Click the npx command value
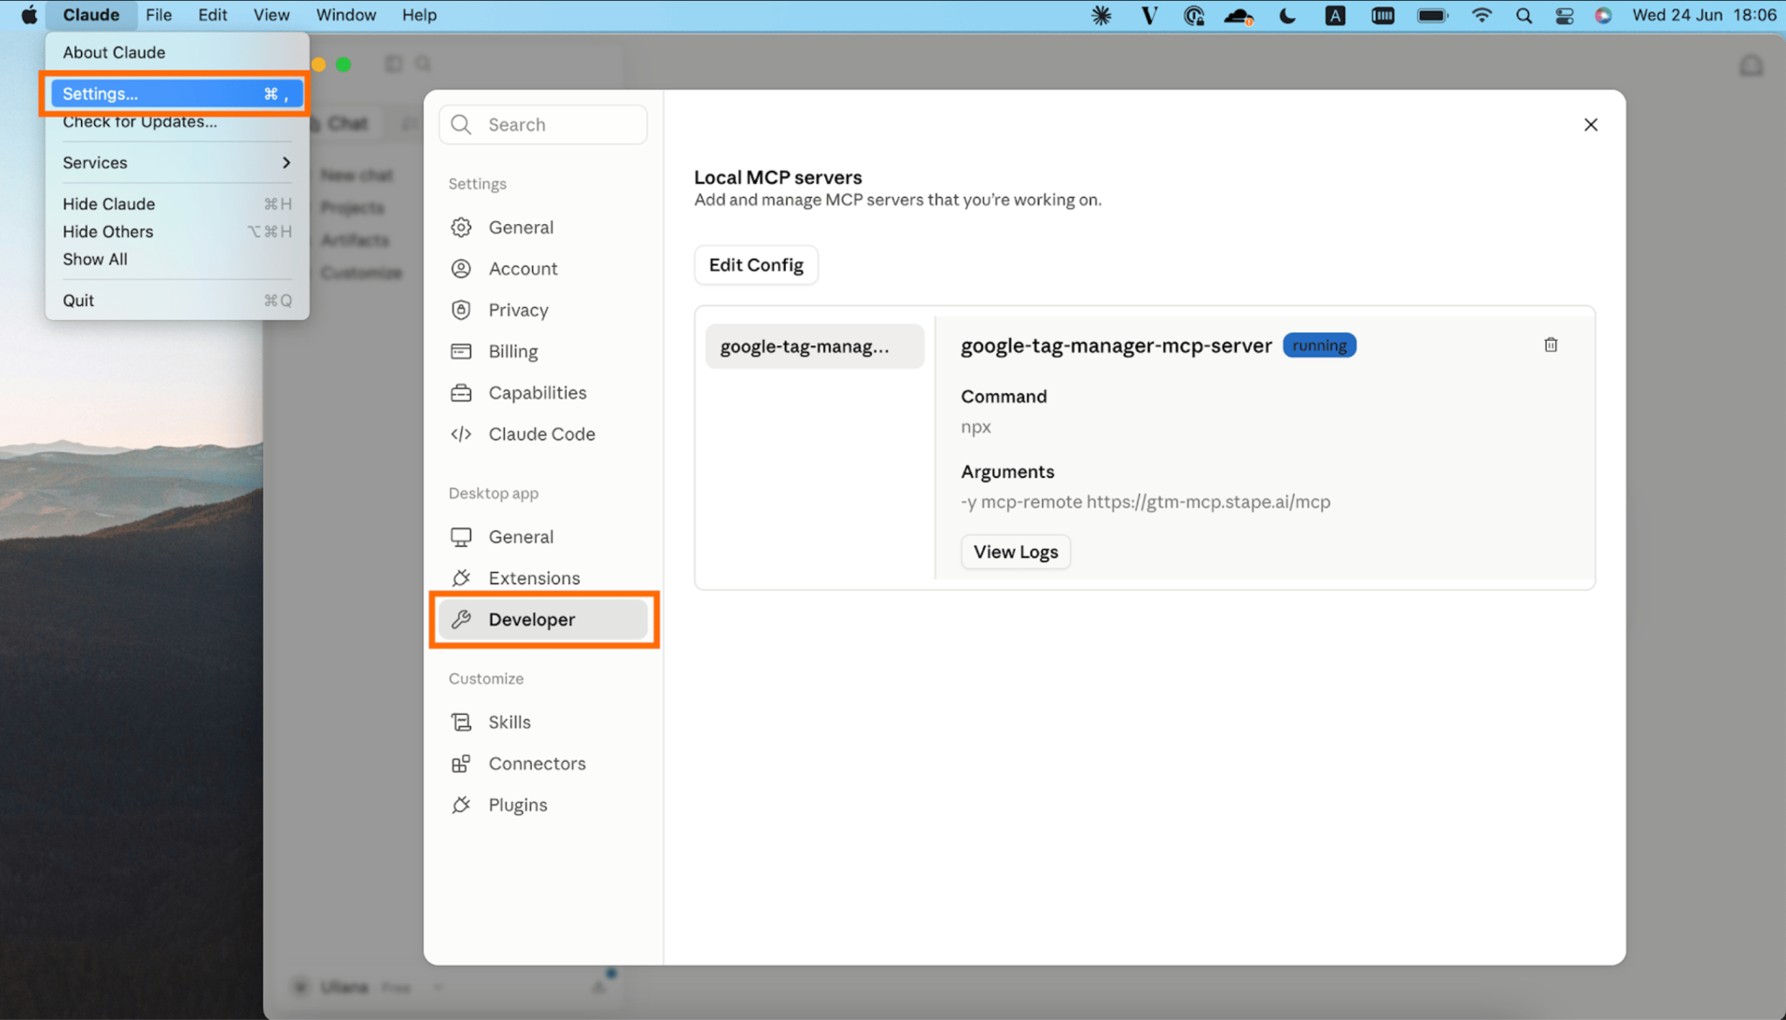Screen dimensions: 1786x1020 tap(976, 427)
